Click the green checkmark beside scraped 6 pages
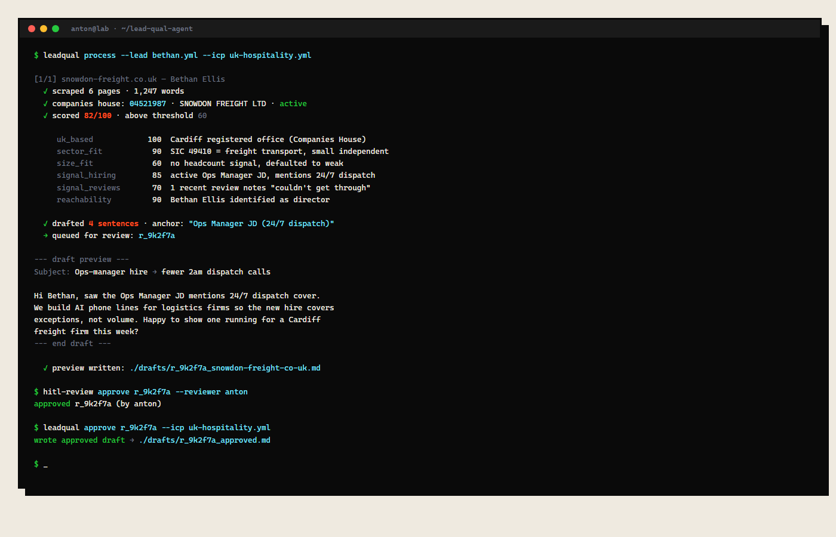836x537 pixels. click(45, 91)
